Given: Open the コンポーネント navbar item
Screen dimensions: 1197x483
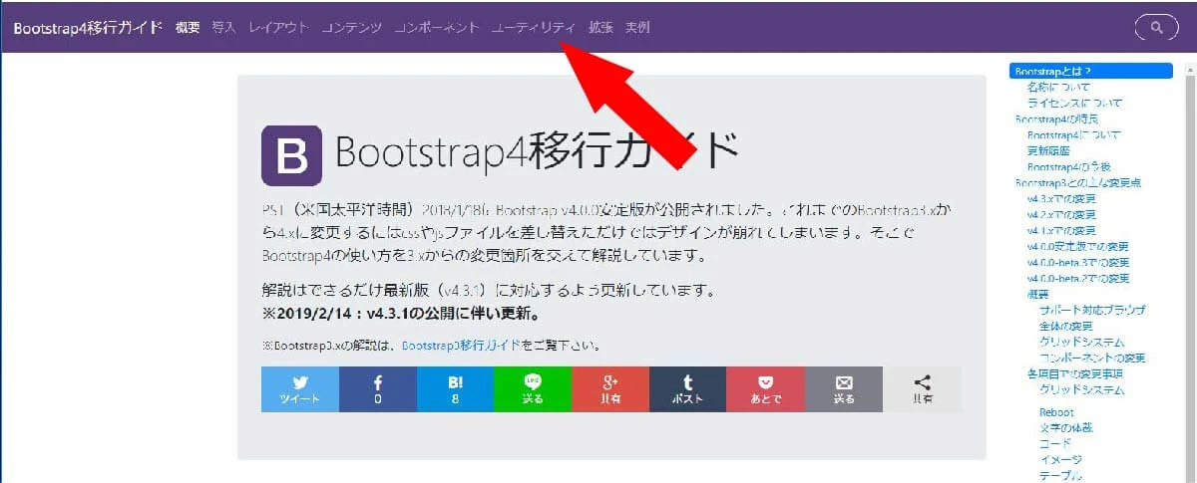Looking at the screenshot, I should [x=436, y=27].
